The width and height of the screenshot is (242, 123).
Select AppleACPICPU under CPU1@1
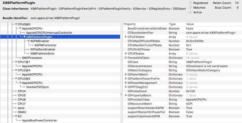[x=32, y=66]
